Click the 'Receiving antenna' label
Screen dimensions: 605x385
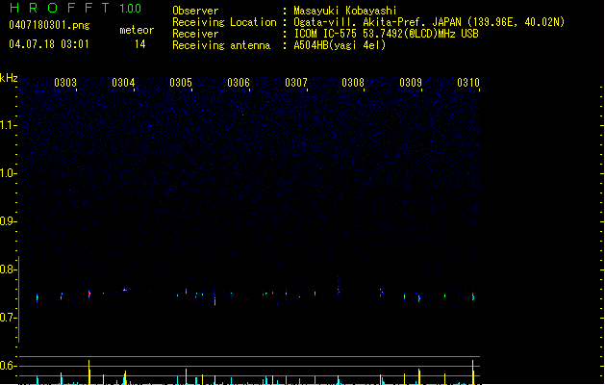221,45
